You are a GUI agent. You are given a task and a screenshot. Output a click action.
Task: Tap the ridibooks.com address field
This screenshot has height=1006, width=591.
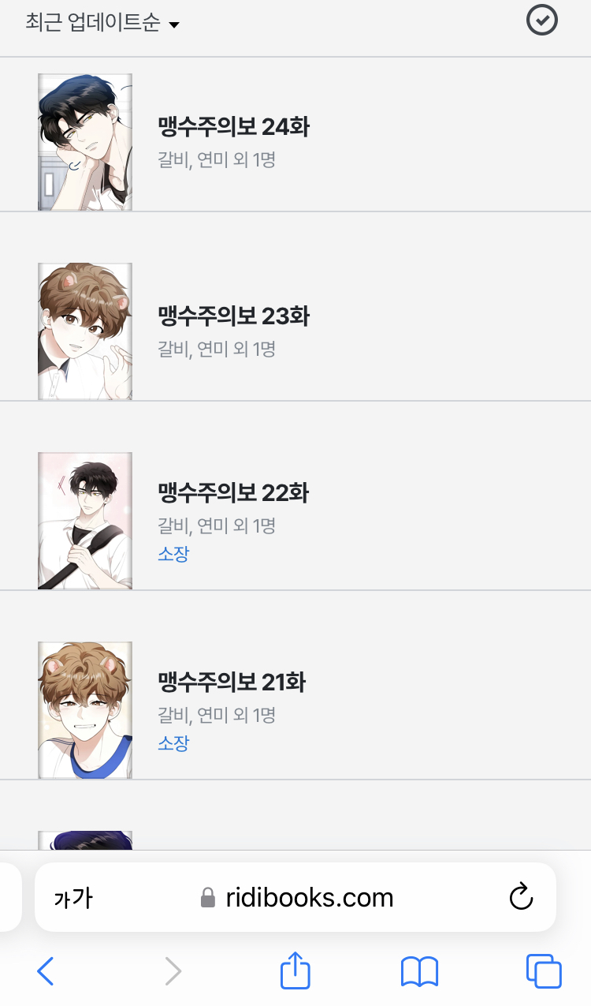point(295,897)
